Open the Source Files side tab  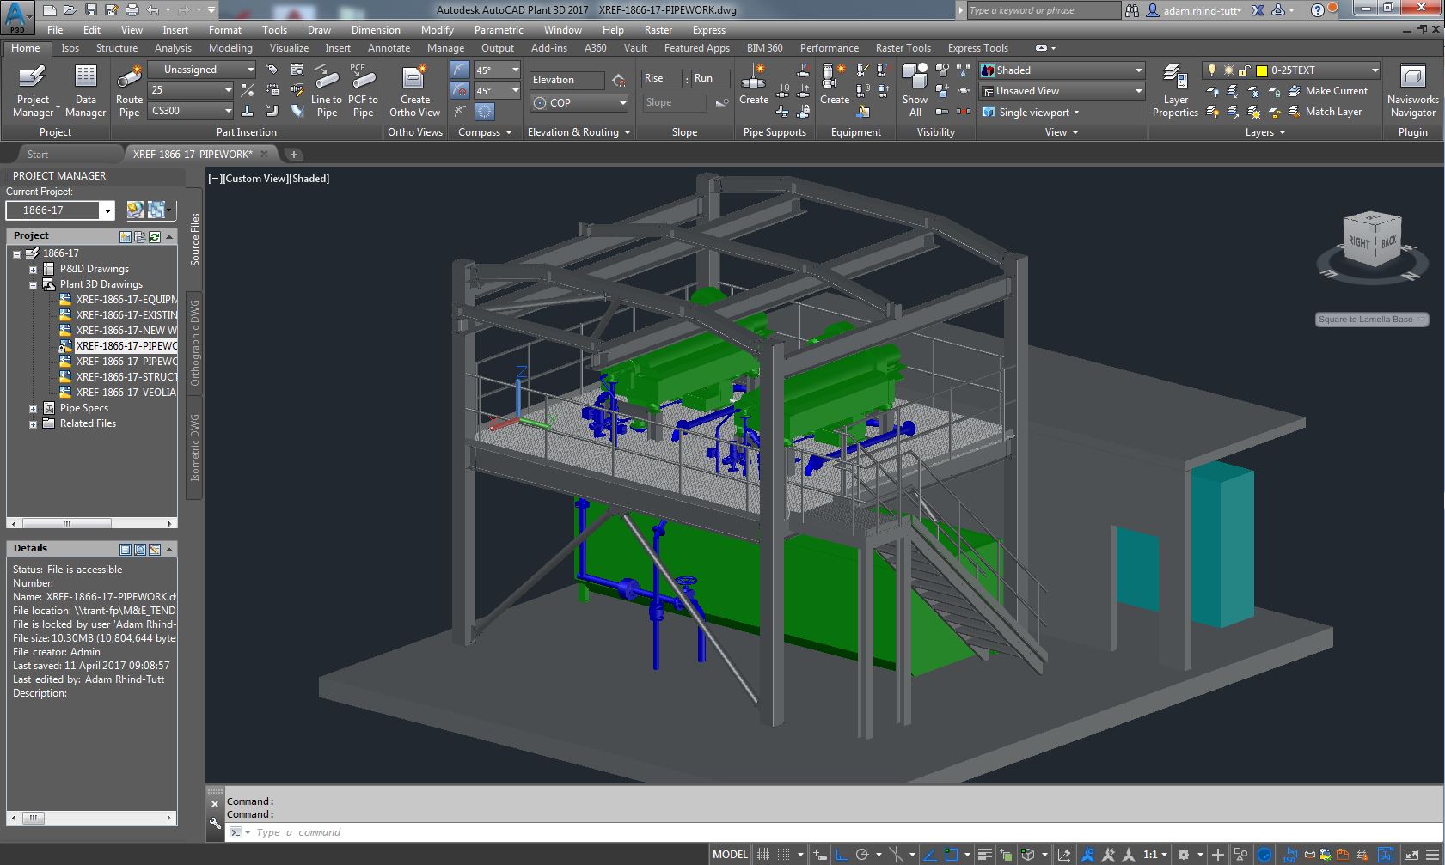[195, 239]
